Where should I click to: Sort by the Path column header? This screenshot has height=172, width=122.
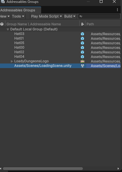90,24
